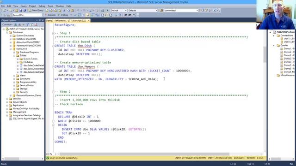This screenshot has height=166, width=296.
Task: Select Integration Services Catalogs folder
Action: click(27, 115)
